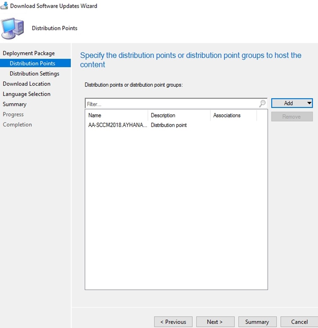Open the Language Selection step
The width and height of the screenshot is (318, 328).
(x=26, y=94)
